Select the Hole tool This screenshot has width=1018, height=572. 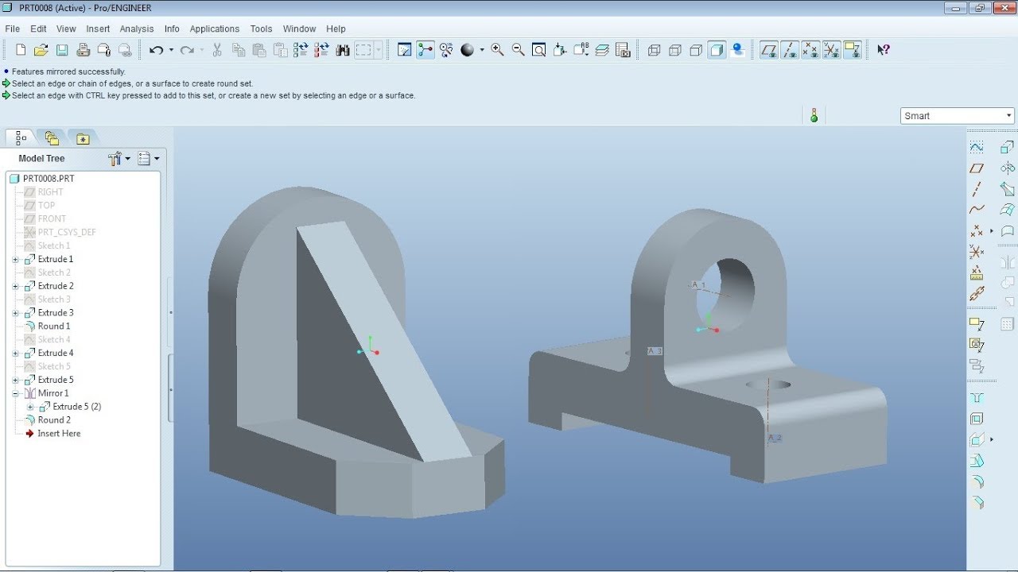977,398
